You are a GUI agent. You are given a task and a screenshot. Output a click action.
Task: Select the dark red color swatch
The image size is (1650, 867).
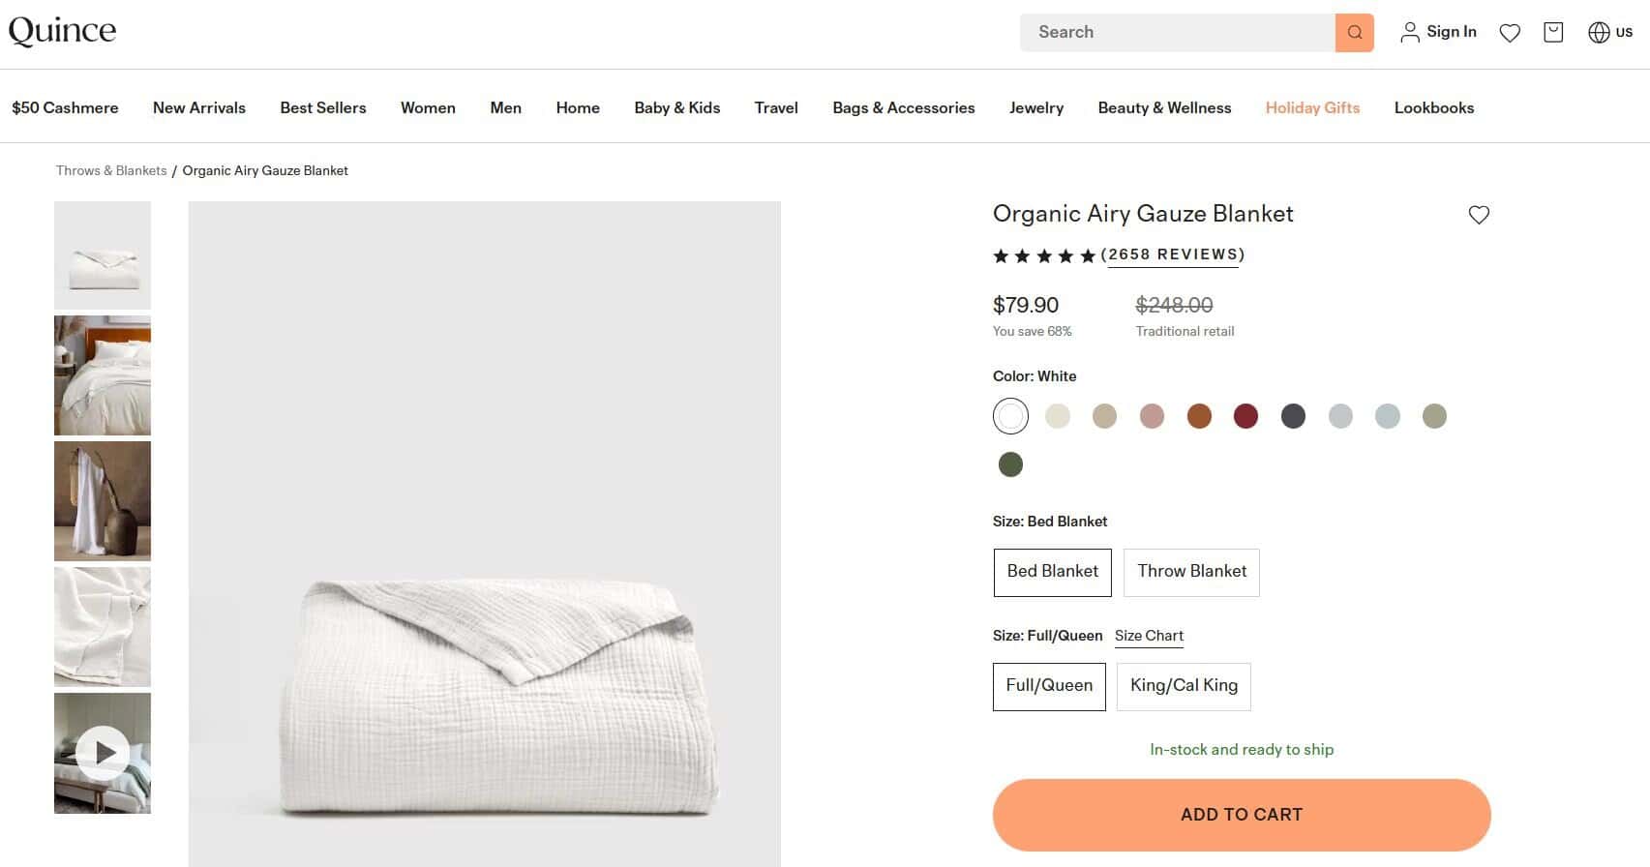(1245, 416)
